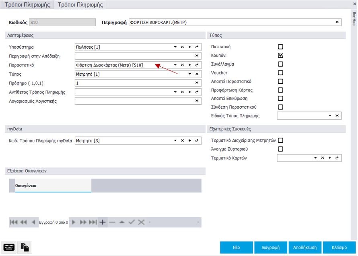
Task: Open the on-screen keyboard icon
Action: [9, 247]
